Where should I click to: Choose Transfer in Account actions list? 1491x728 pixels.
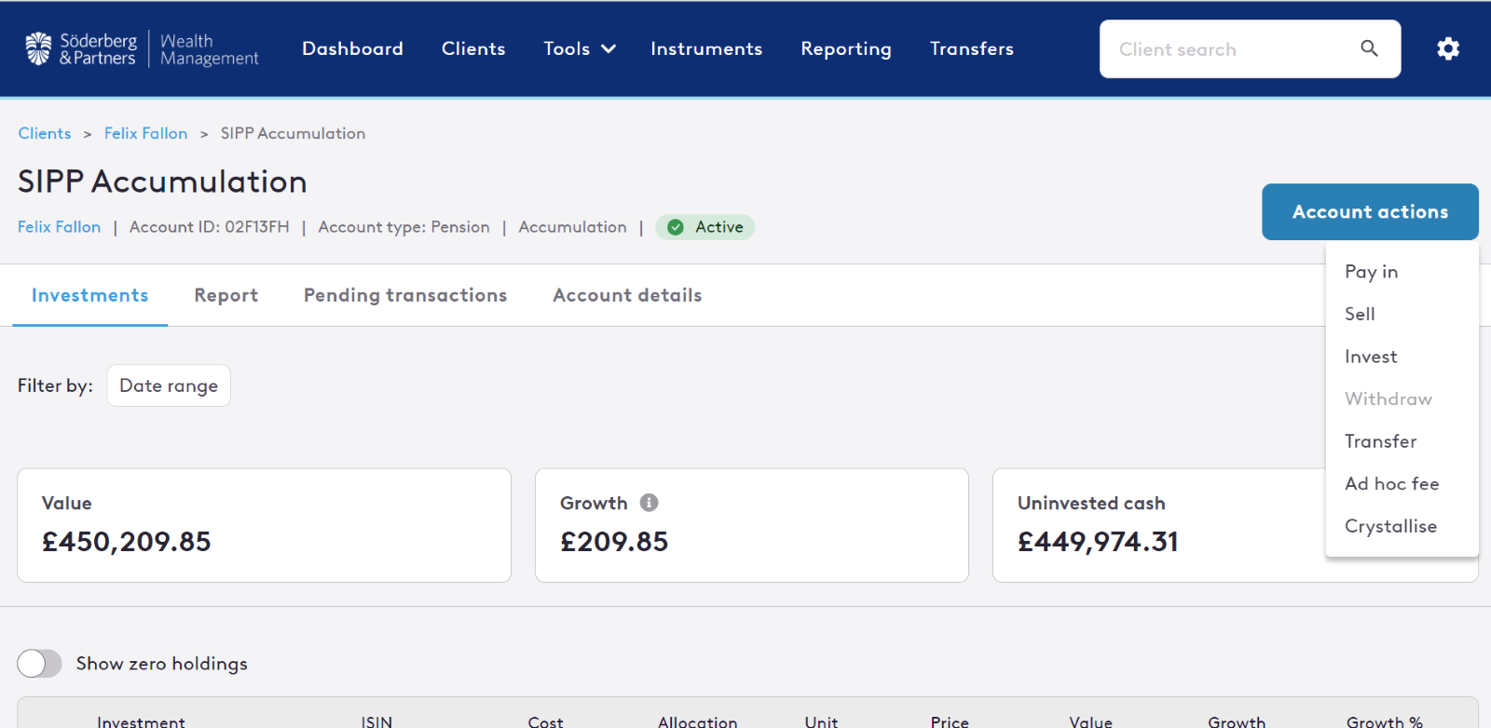1380,441
